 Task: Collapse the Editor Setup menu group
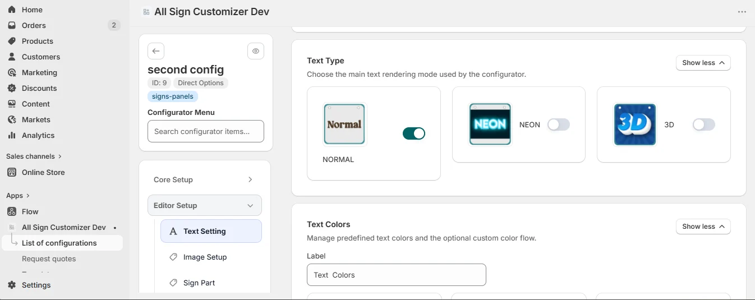pyautogui.click(x=205, y=205)
